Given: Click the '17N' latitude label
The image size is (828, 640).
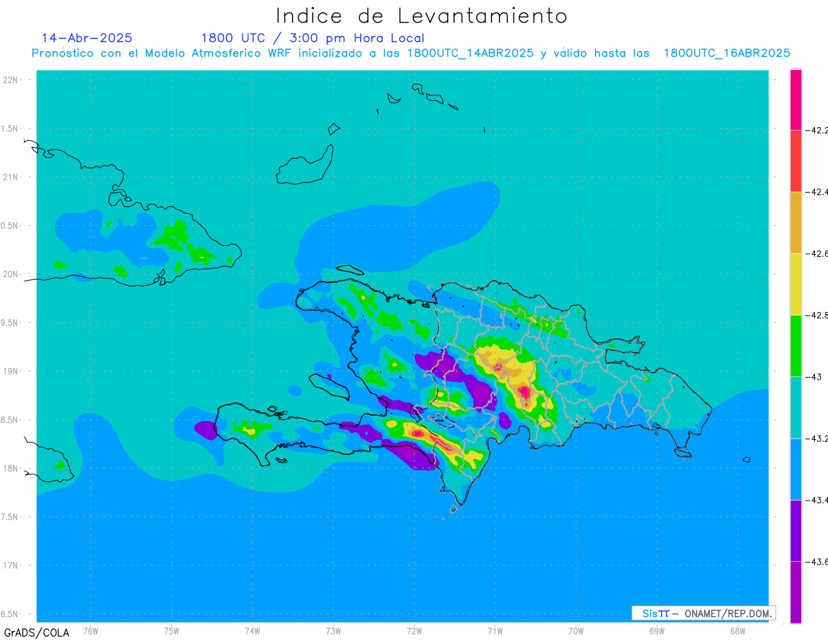Looking at the screenshot, I should (x=12, y=565).
